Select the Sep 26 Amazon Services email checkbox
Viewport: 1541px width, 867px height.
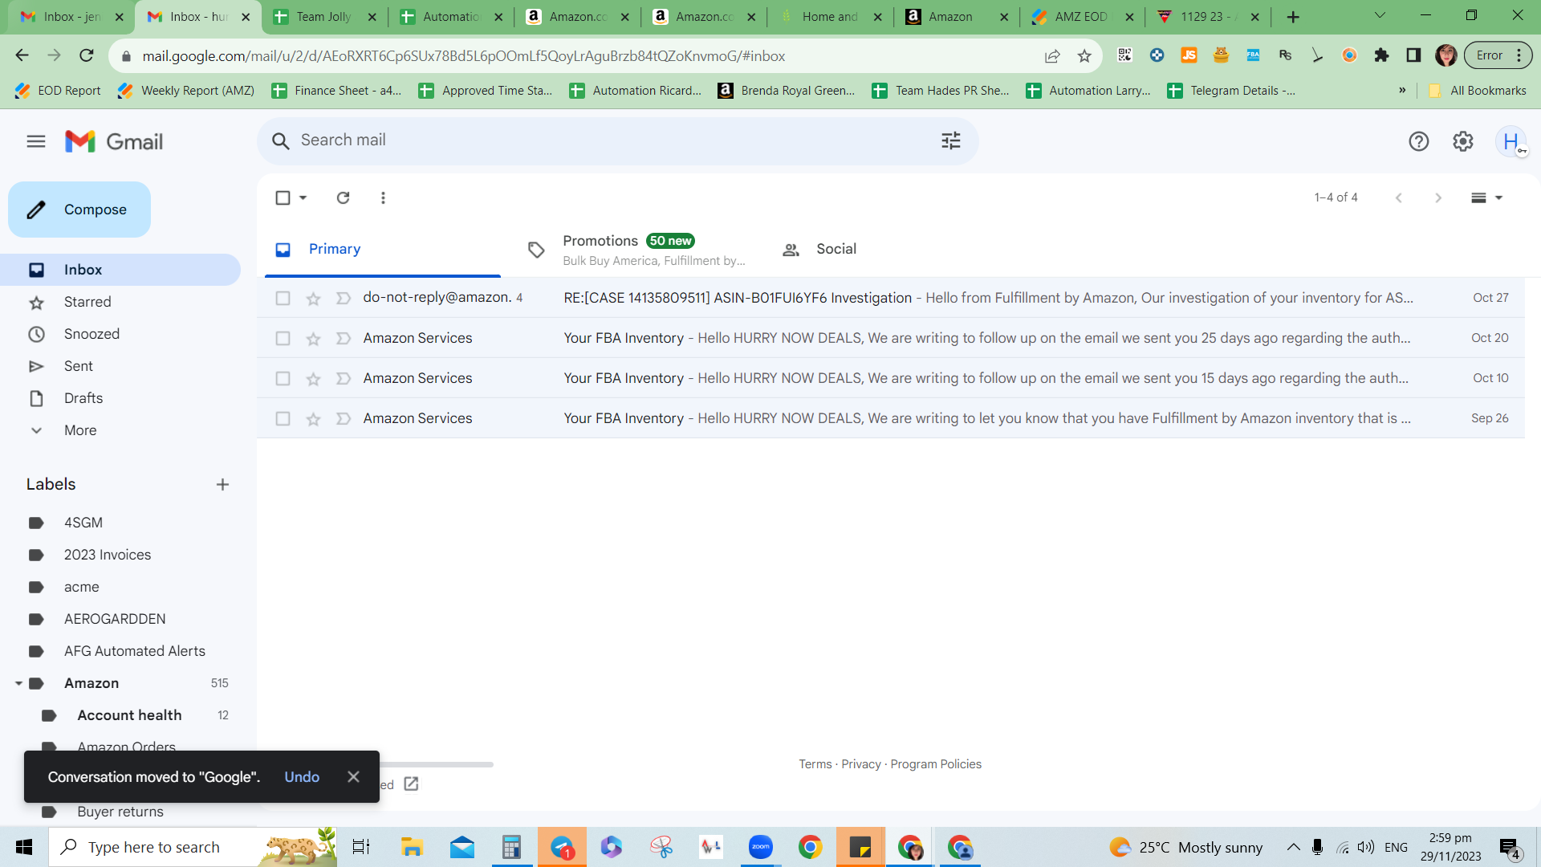[x=283, y=418]
